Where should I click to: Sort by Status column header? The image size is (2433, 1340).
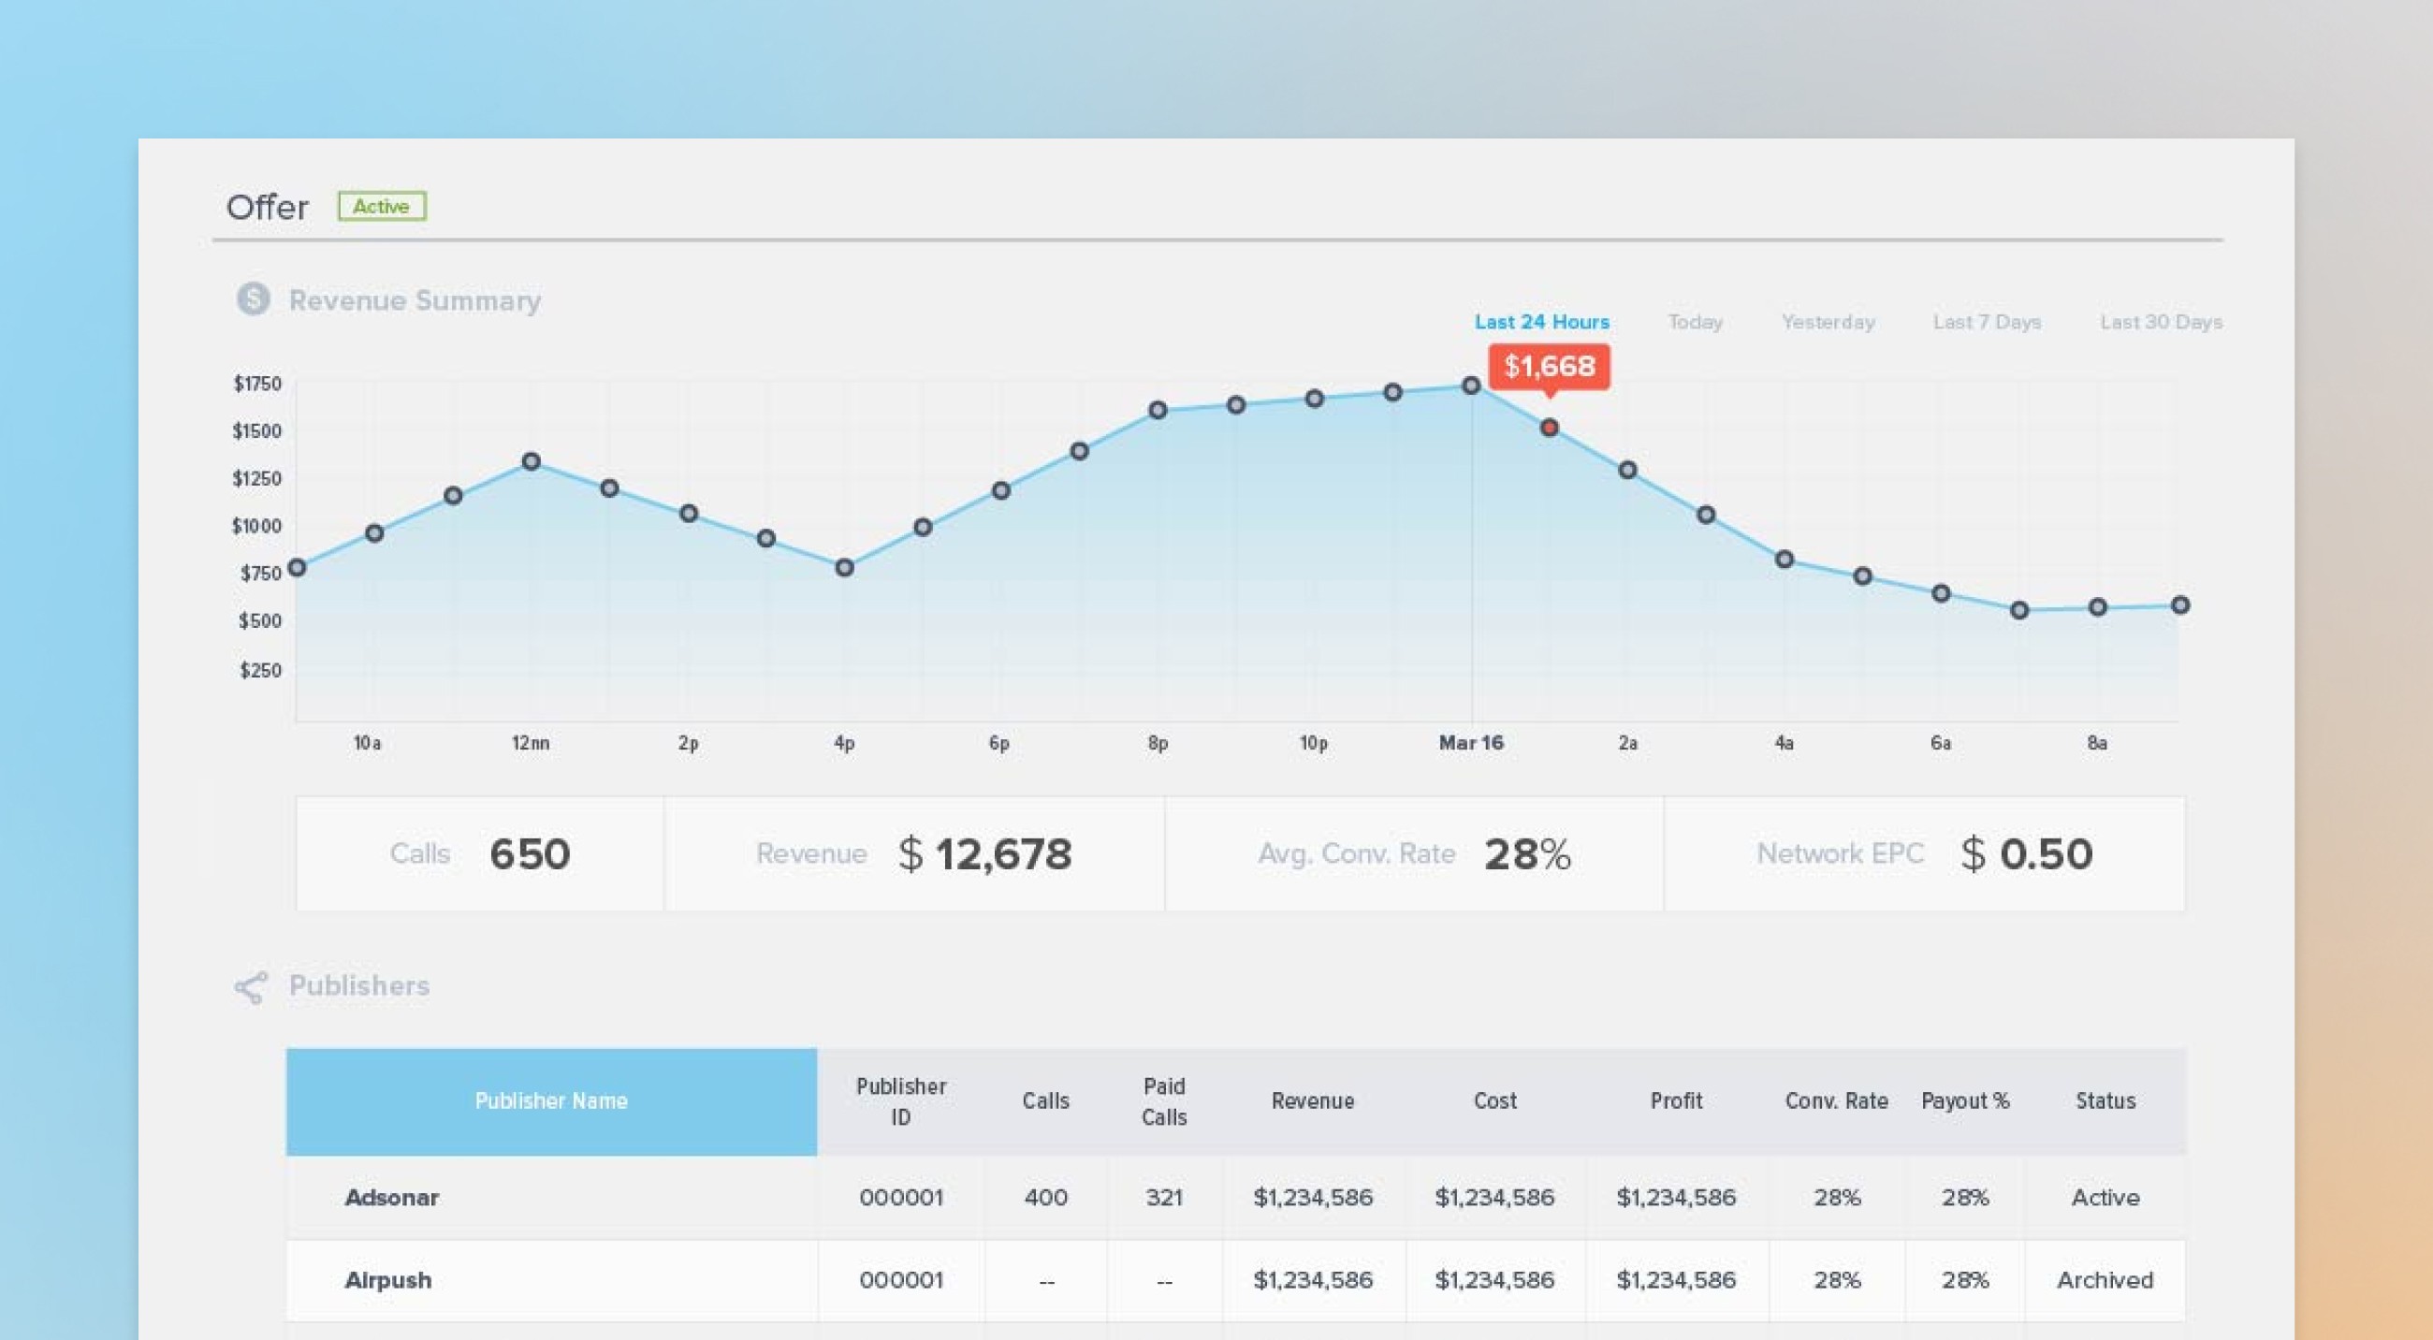[2105, 1101]
